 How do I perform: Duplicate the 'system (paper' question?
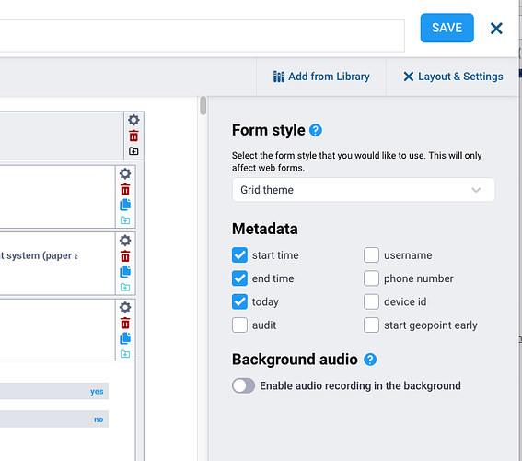(x=125, y=272)
